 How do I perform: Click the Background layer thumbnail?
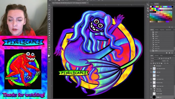click(x=154, y=97)
